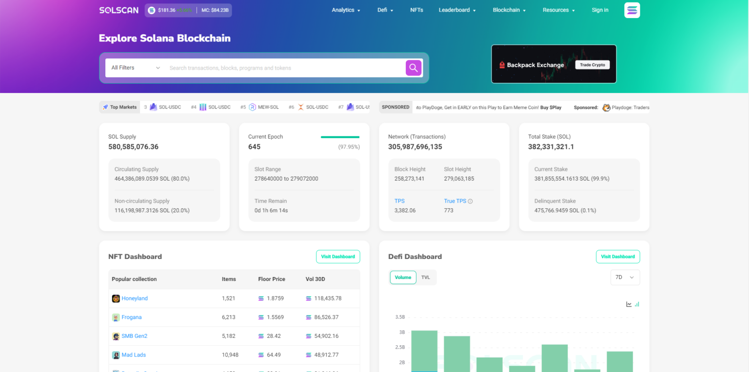Click the Current Epoch progress bar
The image size is (749, 372).
(x=340, y=137)
